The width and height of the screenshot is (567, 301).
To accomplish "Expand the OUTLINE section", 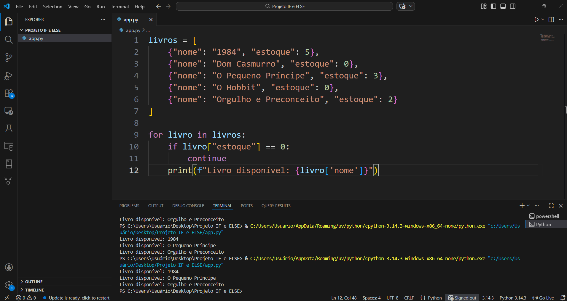I will [34, 282].
